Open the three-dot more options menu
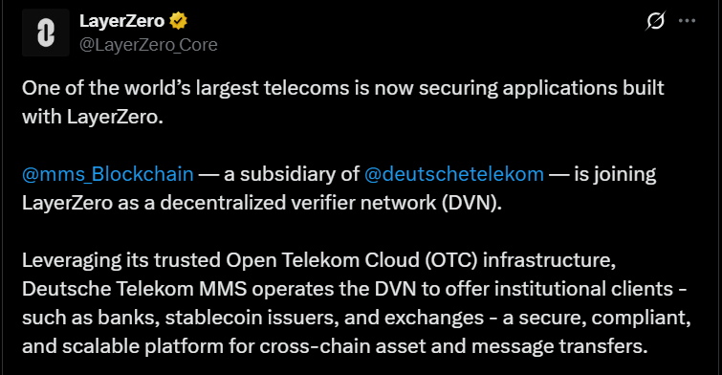 pyautogui.click(x=687, y=21)
